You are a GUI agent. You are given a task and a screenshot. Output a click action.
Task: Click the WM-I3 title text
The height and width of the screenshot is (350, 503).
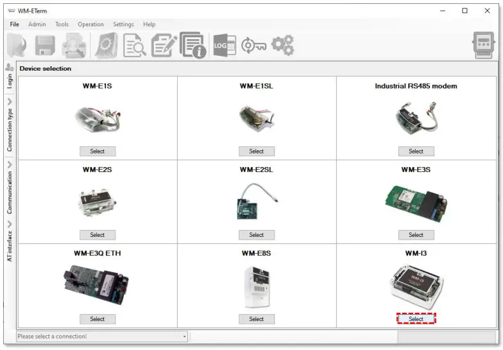point(416,253)
